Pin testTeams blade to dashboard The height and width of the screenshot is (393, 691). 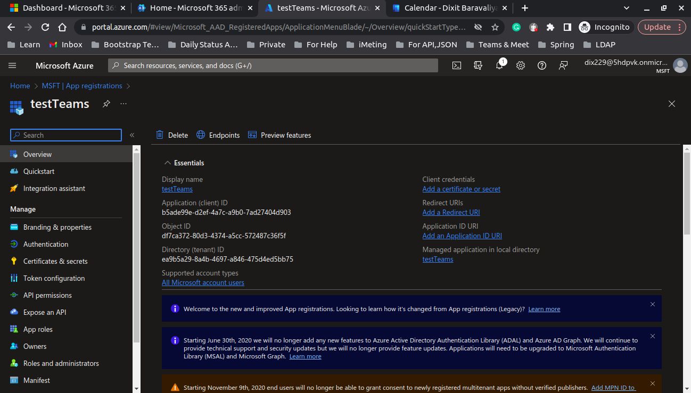pyautogui.click(x=106, y=104)
